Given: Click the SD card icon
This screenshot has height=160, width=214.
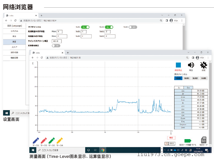Looking at the screenshot, I should coord(204,140).
